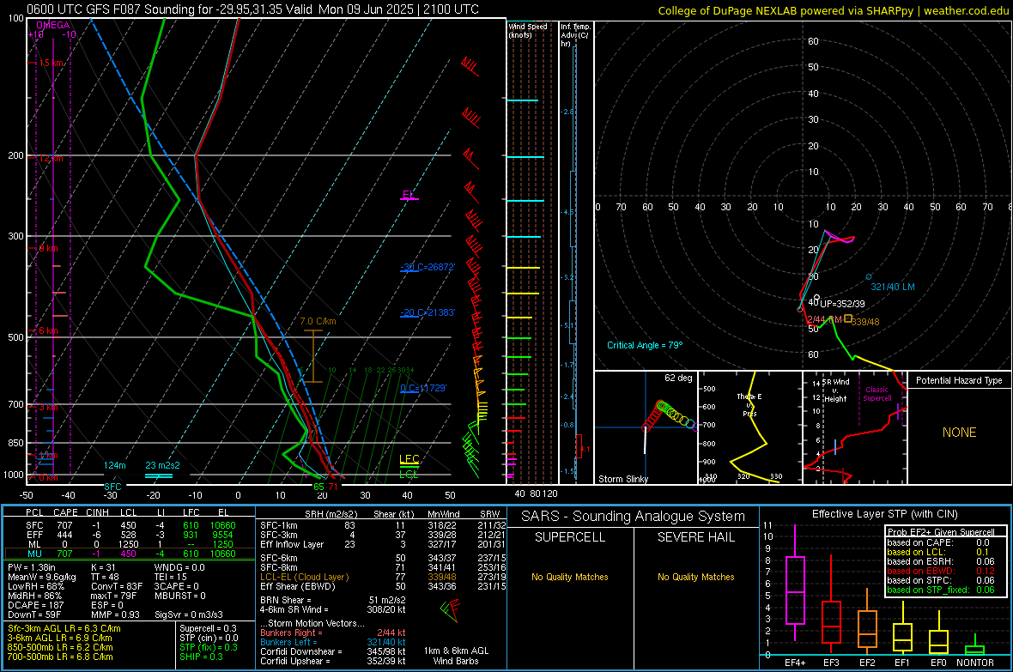1013x672 pixels.
Task: Click the Prob EF2+ Given Supercell legend title
Action: click(941, 532)
